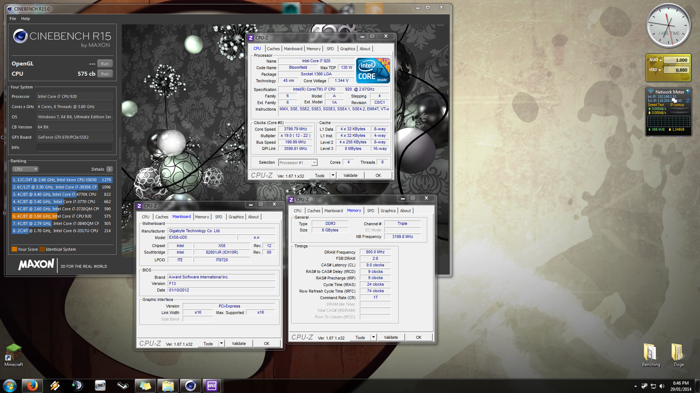Open the Windows Start menu
This screenshot has width=700, height=393.
pos(10,386)
